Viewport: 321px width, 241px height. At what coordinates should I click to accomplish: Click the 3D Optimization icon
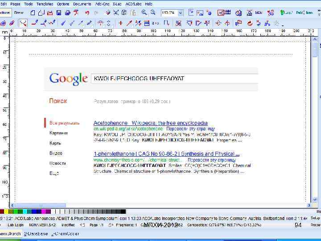(x=267, y=23)
